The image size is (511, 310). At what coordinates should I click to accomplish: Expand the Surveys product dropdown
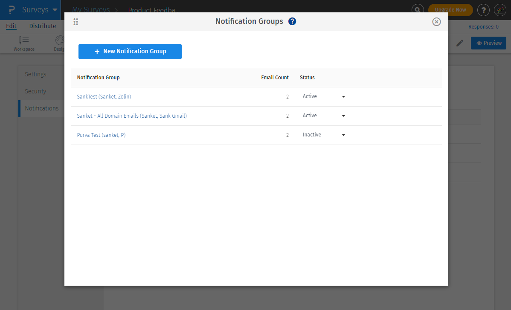55,10
